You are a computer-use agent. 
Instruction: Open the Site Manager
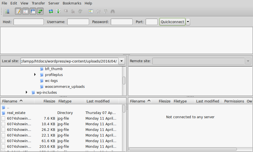pos(7,12)
